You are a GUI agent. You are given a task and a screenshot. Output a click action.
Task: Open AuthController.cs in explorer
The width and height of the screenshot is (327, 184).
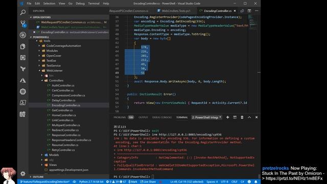[63, 85]
